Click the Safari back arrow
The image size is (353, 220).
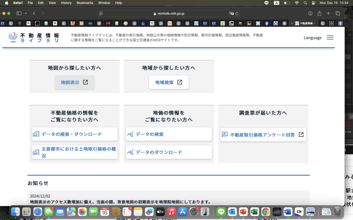coord(34,13)
